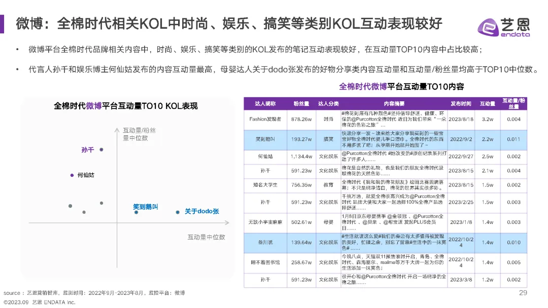This screenshot has width=548, height=308.
Task: Click the 2023/2/25 date cell
Action: tap(461, 202)
